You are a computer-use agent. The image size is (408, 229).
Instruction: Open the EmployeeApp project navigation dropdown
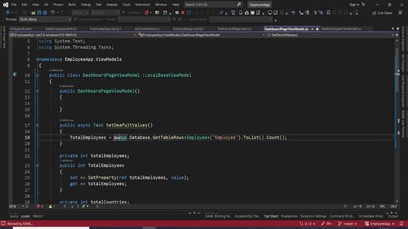[73, 35]
